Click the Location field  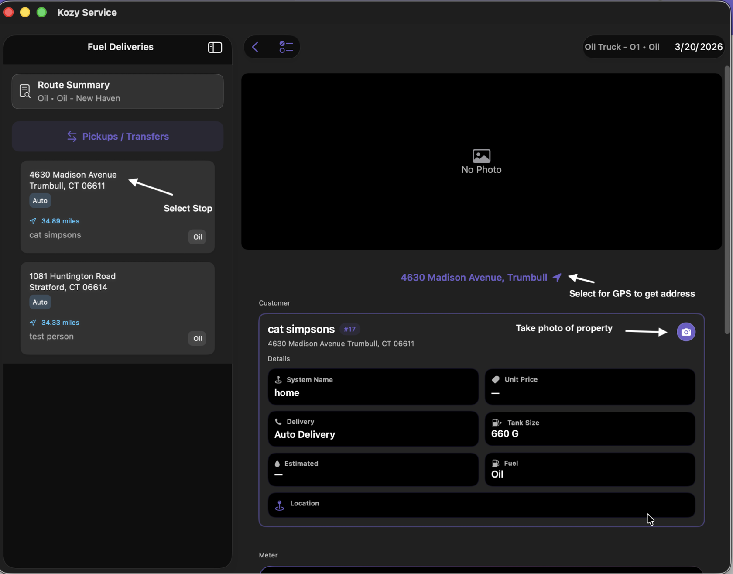click(481, 505)
